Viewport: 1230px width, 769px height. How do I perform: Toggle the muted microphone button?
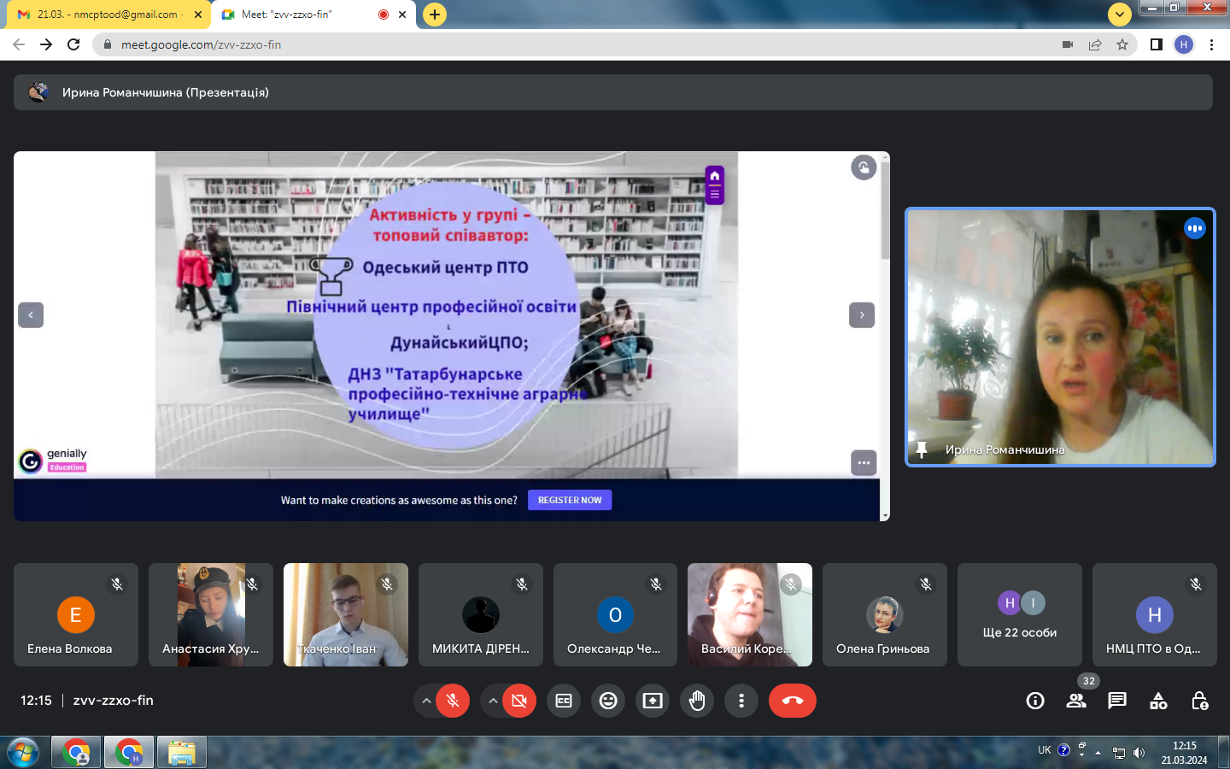(453, 701)
